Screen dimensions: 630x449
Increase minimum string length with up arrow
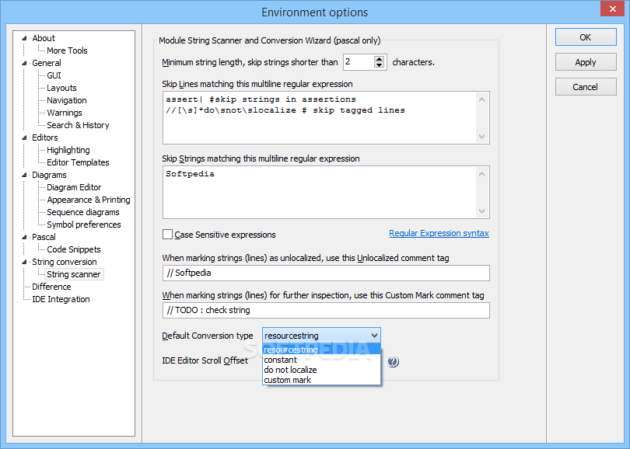pos(379,59)
